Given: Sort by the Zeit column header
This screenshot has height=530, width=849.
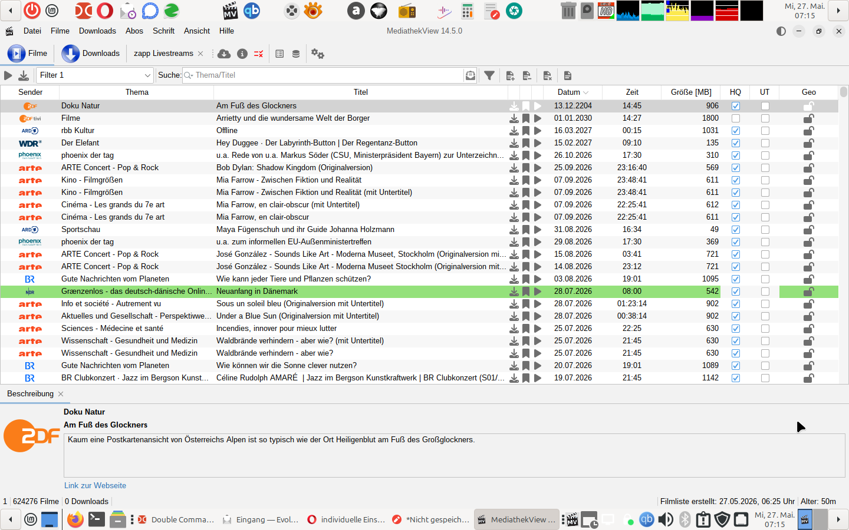Looking at the screenshot, I should click(632, 92).
